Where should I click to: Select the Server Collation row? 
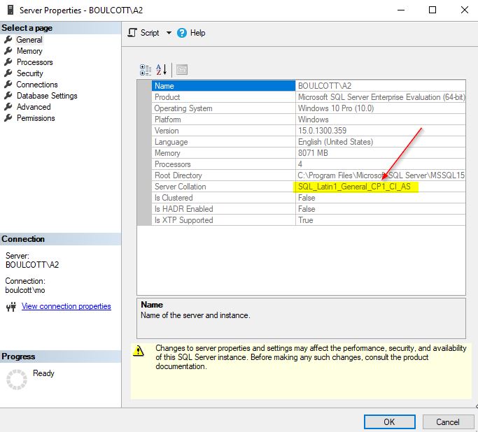[308, 187]
